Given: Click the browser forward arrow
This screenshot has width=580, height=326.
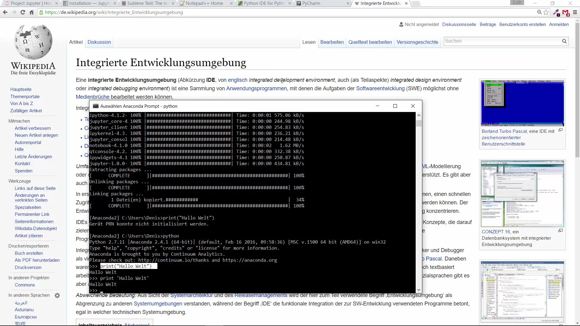Looking at the screenshot, I should point(14,12).
